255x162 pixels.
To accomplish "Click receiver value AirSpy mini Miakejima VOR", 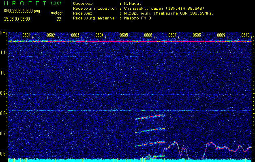I will coord(169,13).
